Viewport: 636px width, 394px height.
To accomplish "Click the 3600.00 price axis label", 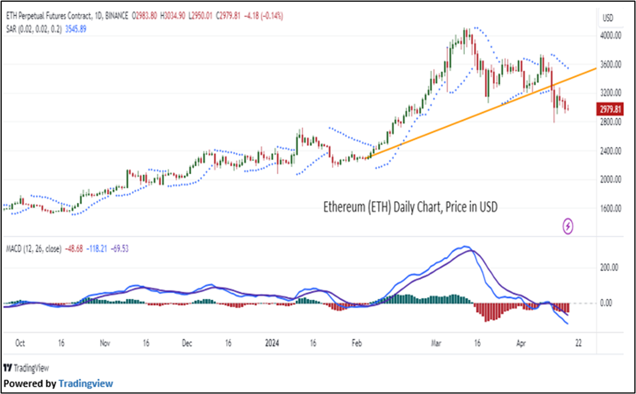I will [610, 65].
